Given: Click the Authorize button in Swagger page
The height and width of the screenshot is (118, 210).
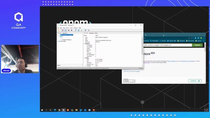Looking at the screenshot, I should click(195, 81).
